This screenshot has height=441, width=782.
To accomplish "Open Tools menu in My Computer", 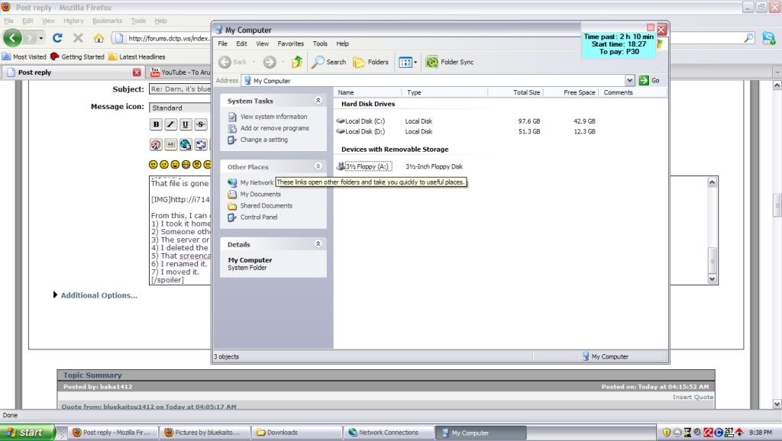I will click(320, 43).
